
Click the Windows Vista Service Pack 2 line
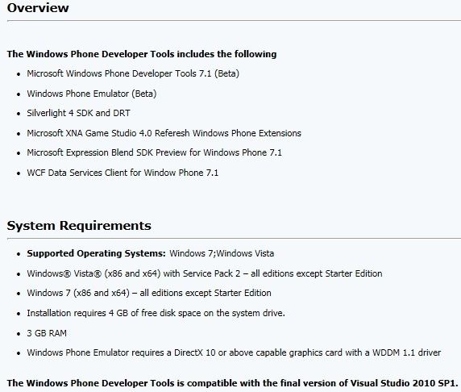tap(205, 273)
